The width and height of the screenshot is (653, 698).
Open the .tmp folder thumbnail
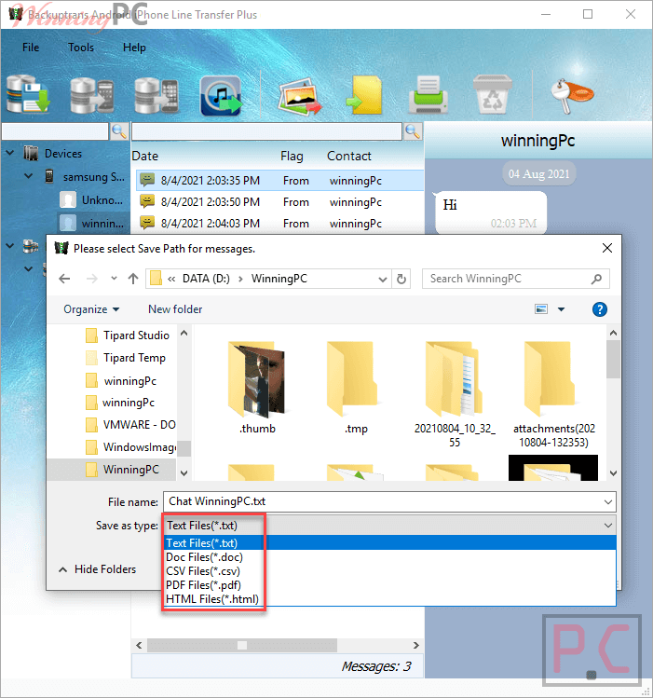[x=356, y=388]
